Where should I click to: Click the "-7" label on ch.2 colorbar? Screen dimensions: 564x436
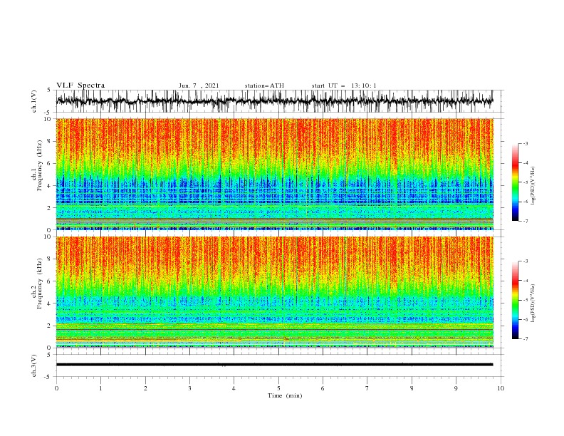click(x=525, y=338)
